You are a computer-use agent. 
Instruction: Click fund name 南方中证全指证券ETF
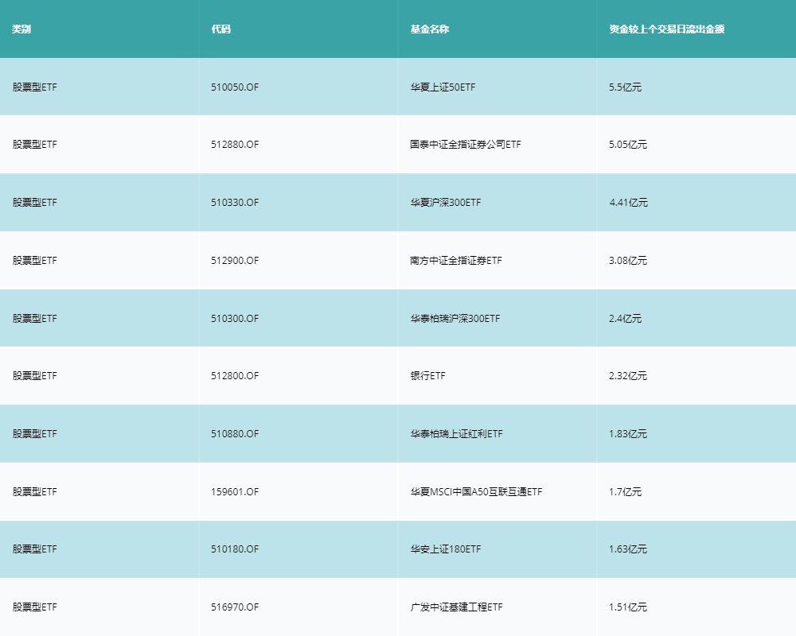coord(456,260)
